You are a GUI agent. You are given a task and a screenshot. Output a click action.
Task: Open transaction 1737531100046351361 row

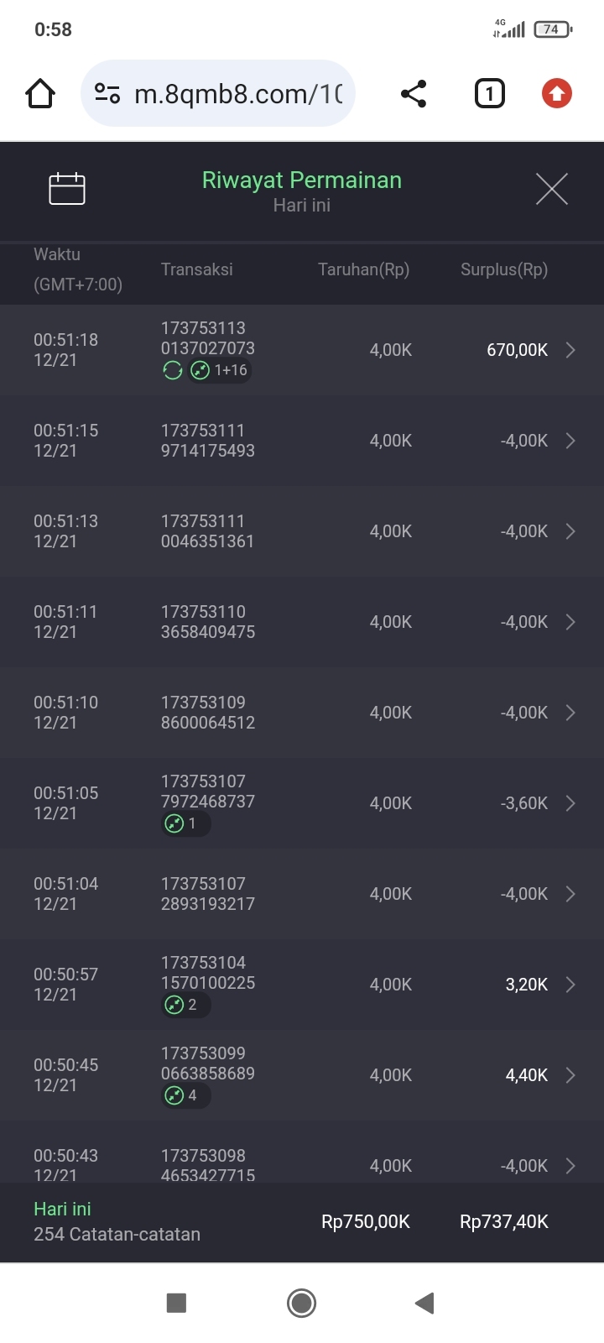click(207, 531)
